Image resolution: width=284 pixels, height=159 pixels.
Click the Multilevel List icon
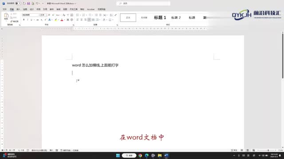click(x=90, y=15)
